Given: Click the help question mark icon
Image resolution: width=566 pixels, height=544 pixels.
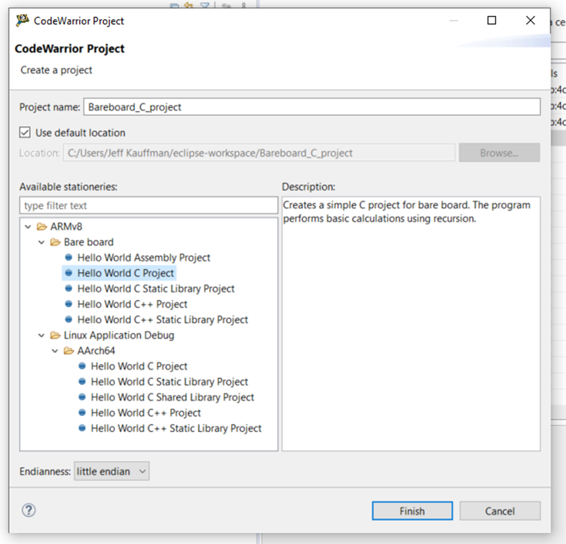Looking at the screenshot, I should 28,510.
